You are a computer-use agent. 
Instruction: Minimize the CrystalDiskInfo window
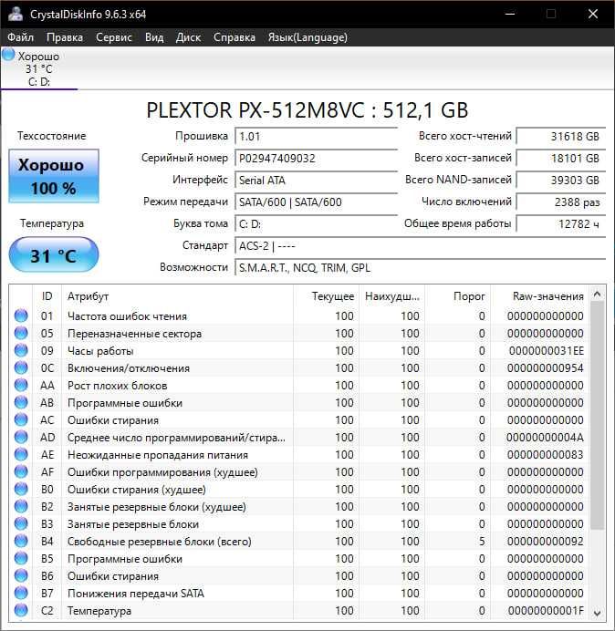tap(510, 14)
